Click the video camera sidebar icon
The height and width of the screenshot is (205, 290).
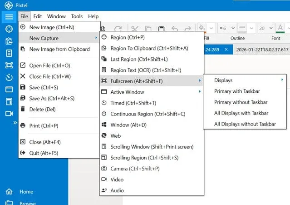(x=9, y=114)
